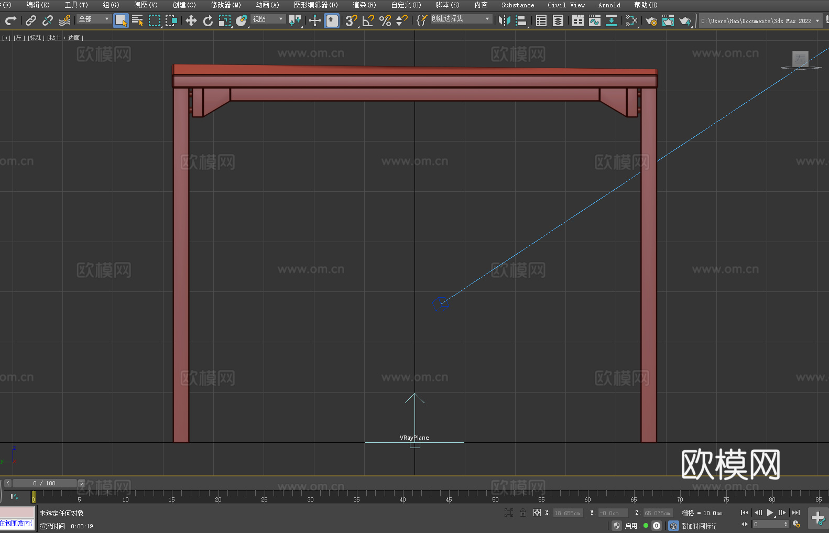
Task: Show the Ribbon toggle icon
Action: 578,20
